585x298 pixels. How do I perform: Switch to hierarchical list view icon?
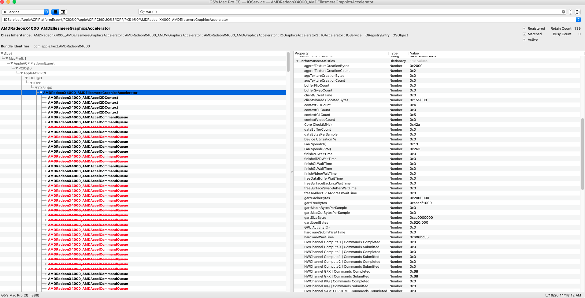tap(55, 12)
